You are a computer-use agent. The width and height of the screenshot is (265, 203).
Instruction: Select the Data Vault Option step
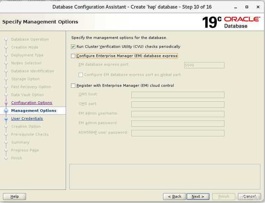pyautogui.click(x=27, y=95)
